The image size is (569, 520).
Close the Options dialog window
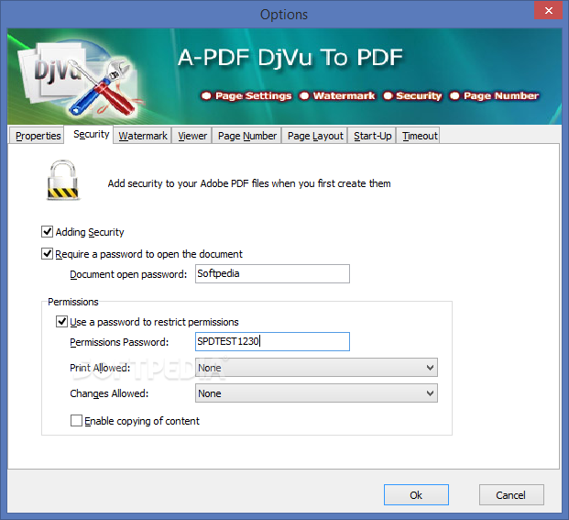[x=548, y=10]
